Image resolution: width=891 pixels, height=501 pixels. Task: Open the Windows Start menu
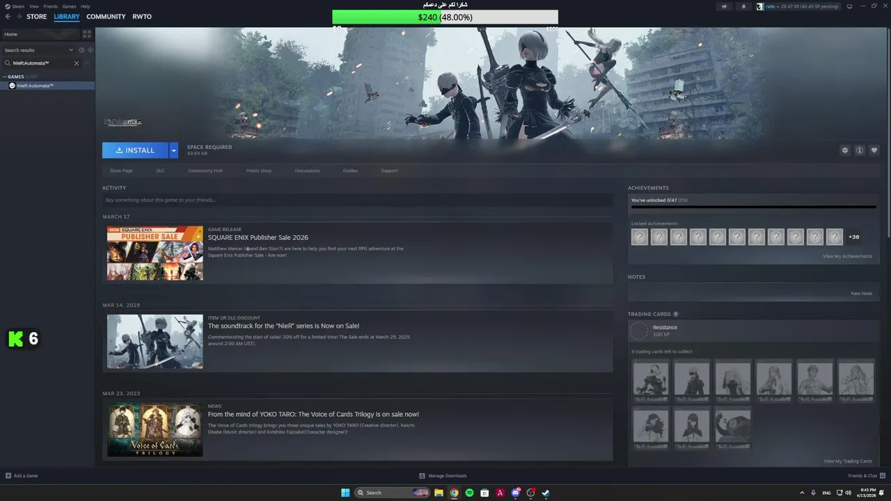[x=345, y=493]
